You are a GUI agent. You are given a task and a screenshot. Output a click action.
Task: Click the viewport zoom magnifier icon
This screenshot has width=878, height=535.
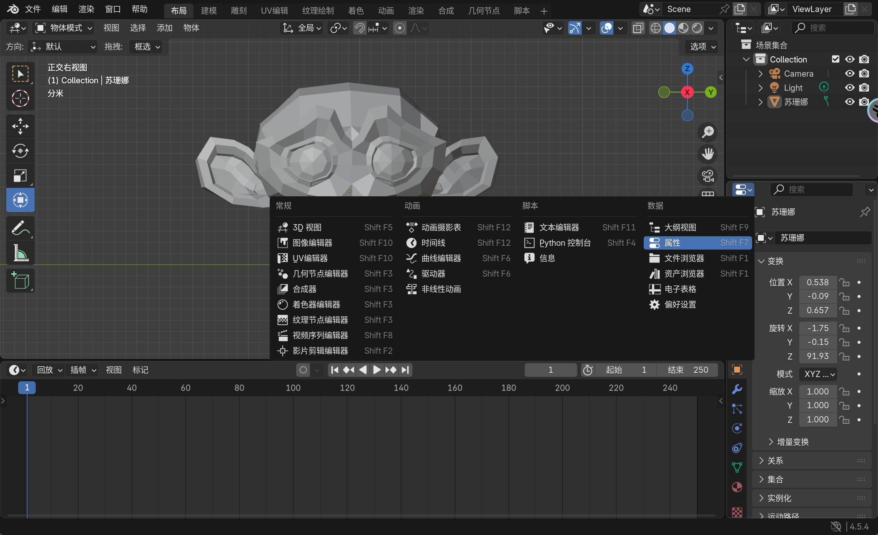coord(707,132)
